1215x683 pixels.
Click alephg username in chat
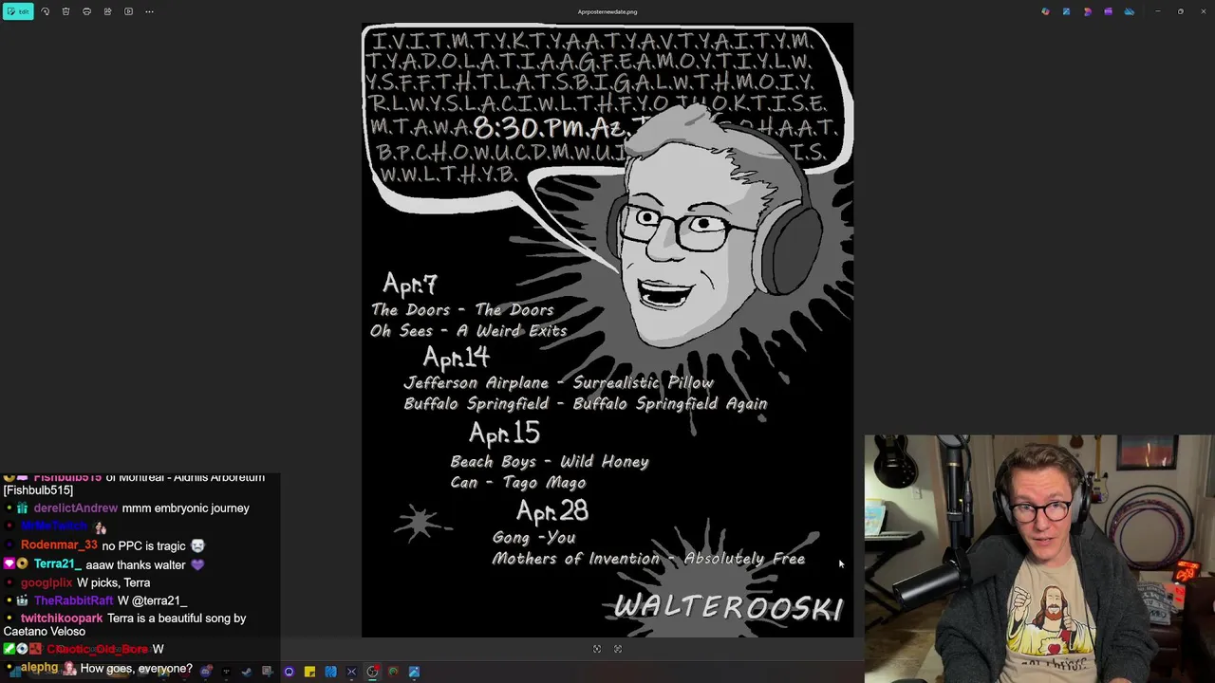39,668
